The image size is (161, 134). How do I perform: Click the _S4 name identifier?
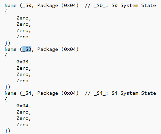27,93
